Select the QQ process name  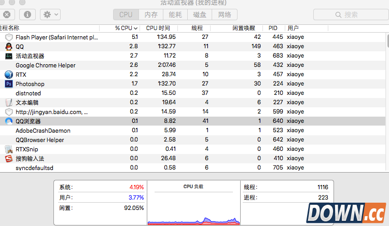point(20,47)
